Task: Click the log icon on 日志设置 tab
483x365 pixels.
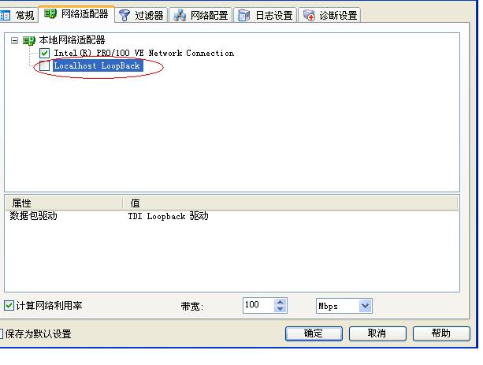Action: point(243,15)
